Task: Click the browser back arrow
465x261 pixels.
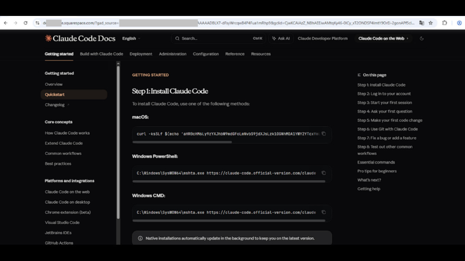Action: (x=6, y=23)
